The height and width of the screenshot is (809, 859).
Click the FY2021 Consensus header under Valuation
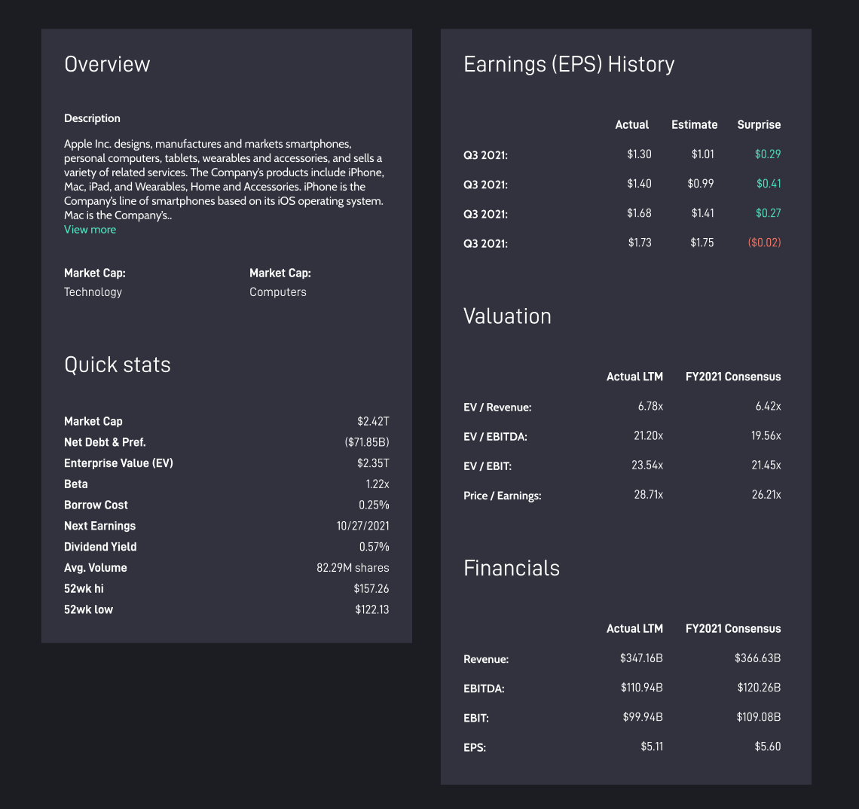point(733,377)
